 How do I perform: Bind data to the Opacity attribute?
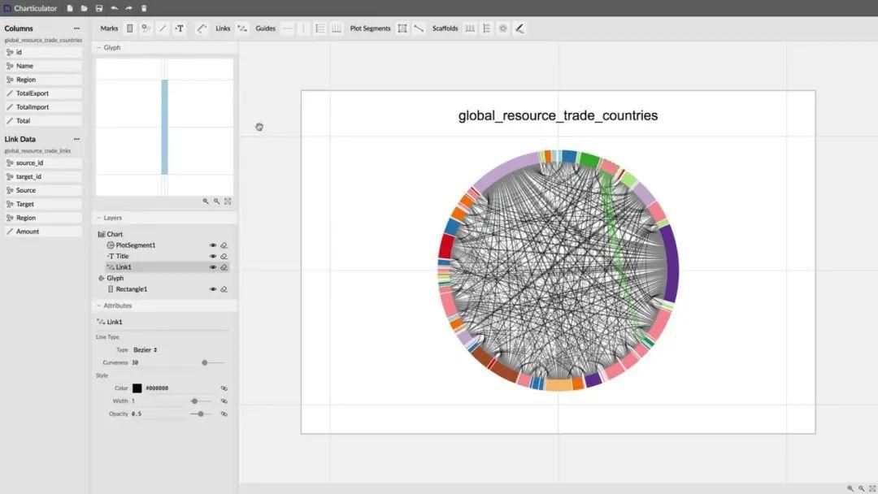tap(224, 414)
